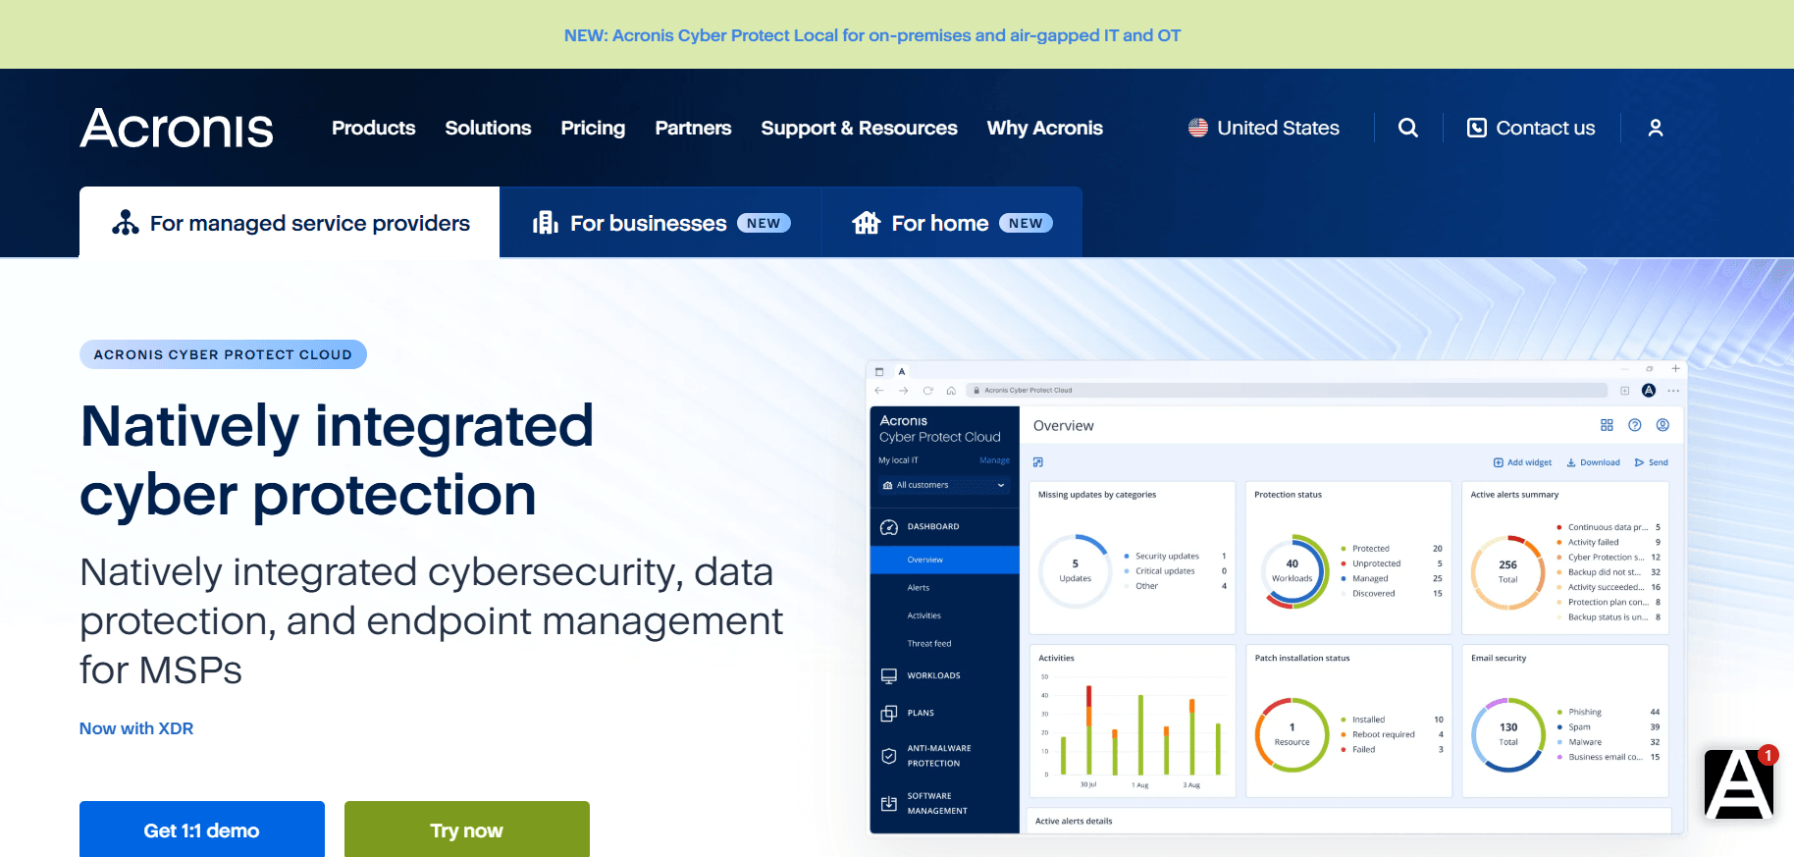Select Threat feed in the dashboard sidebar
The width and height of the screenshot is (1794, 857).
coord(929,644)
